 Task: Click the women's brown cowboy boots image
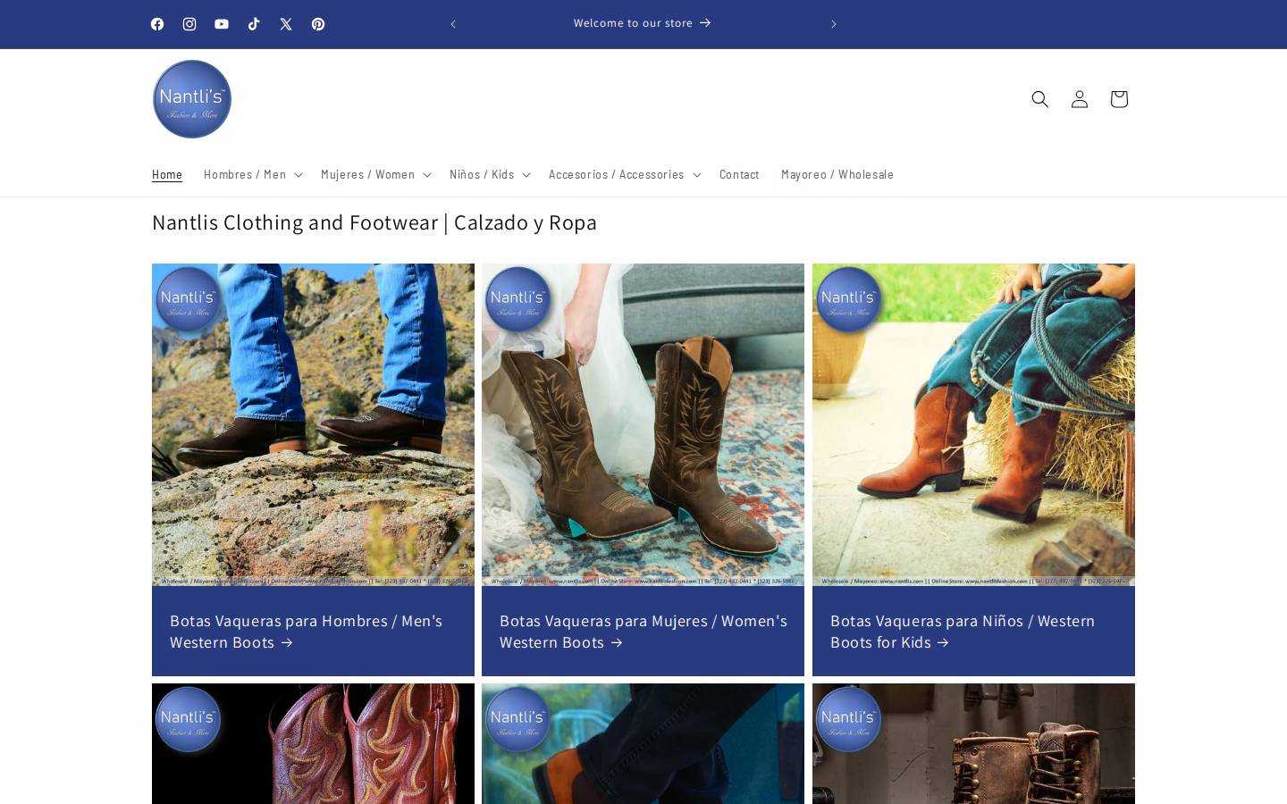point(643,424)
